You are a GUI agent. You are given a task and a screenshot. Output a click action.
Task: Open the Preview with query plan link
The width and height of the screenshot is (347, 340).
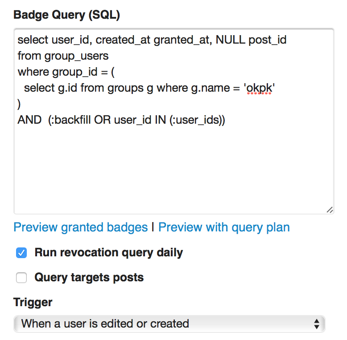click(x=224, y=227)
